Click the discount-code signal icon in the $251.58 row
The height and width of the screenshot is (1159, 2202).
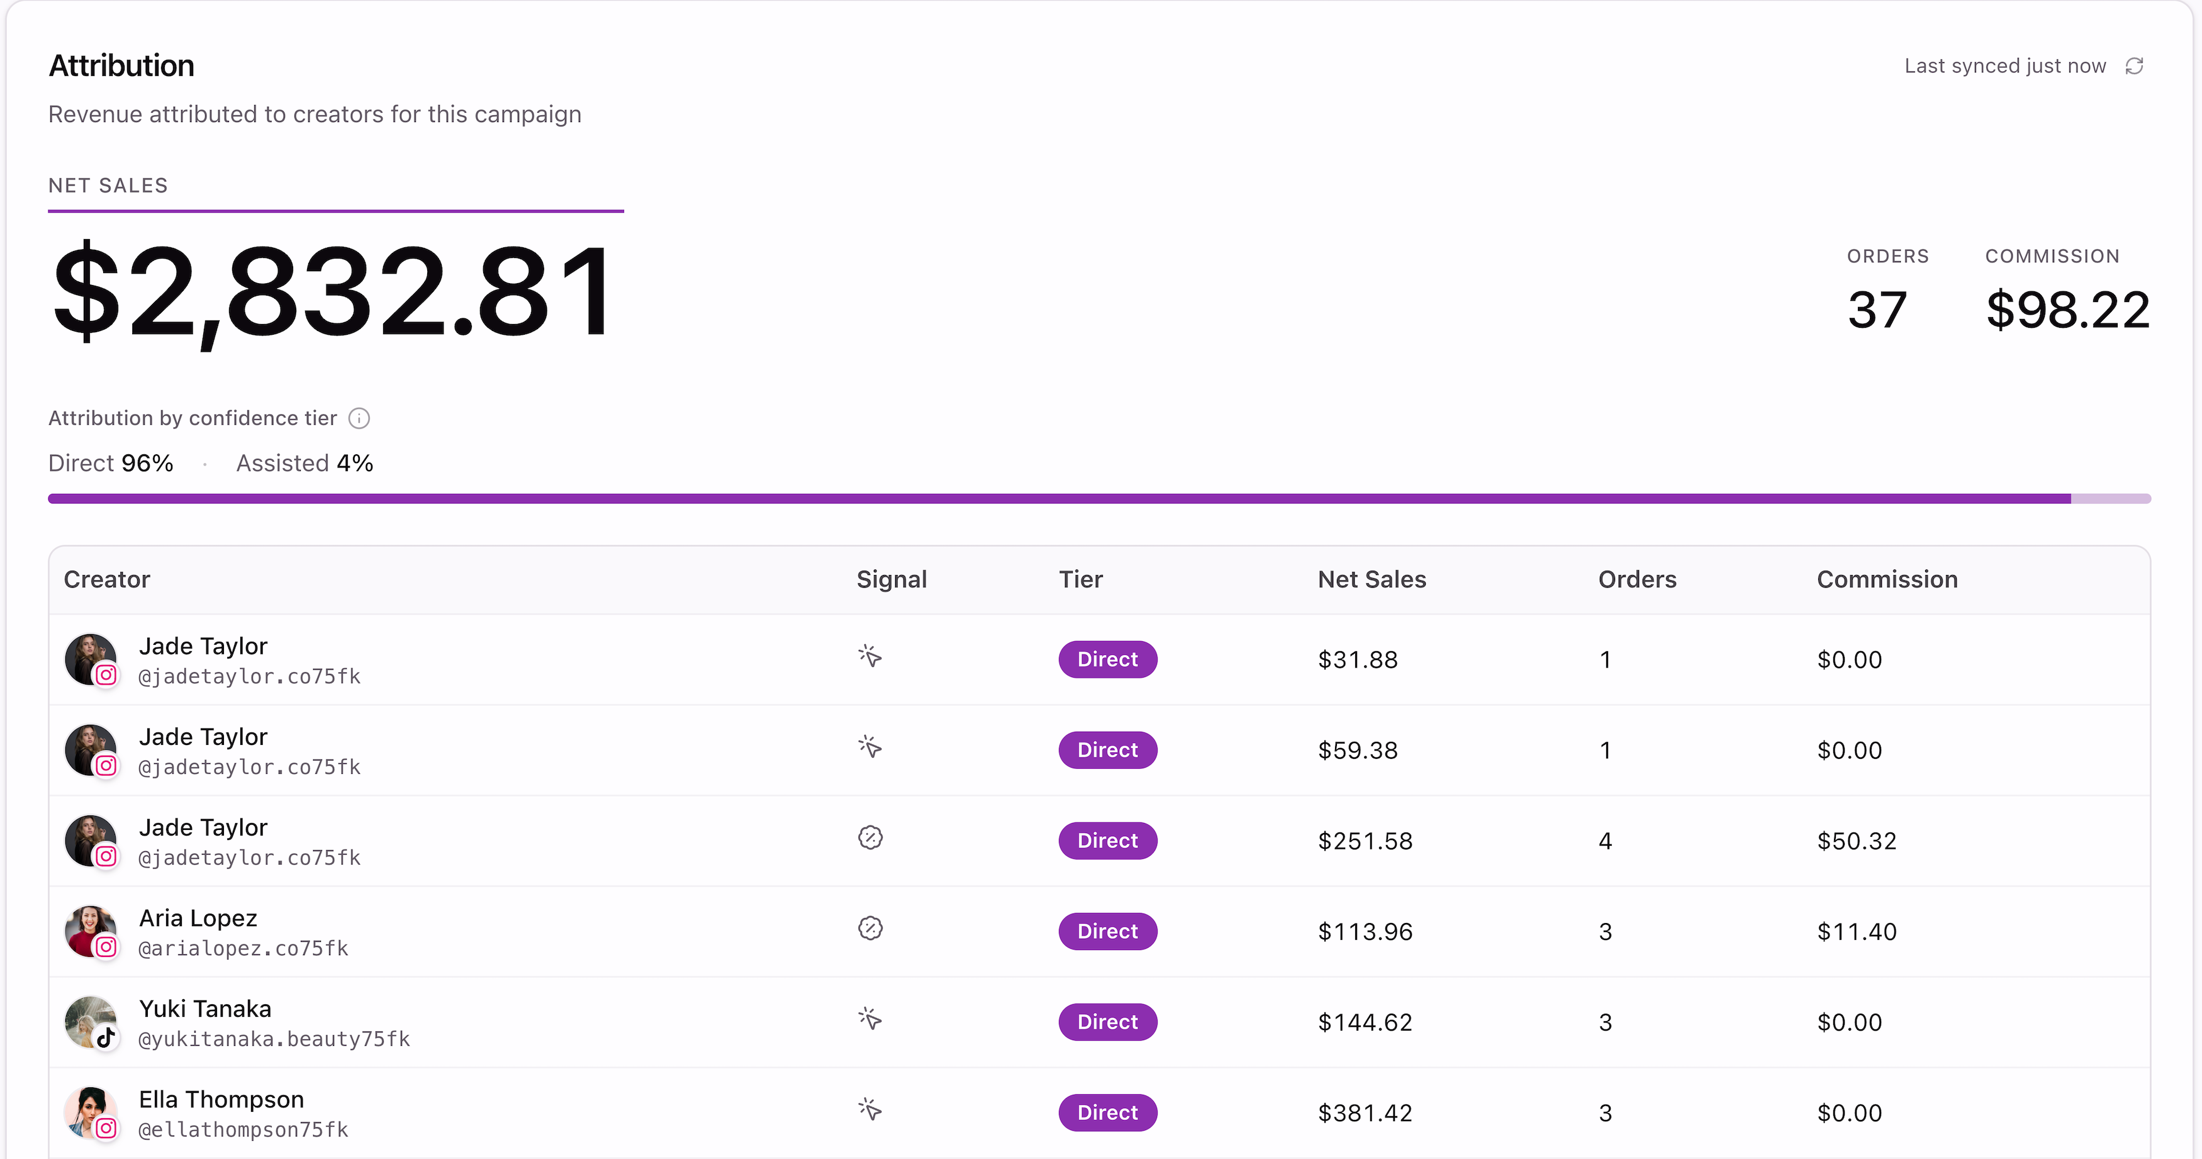click(870, 837)
